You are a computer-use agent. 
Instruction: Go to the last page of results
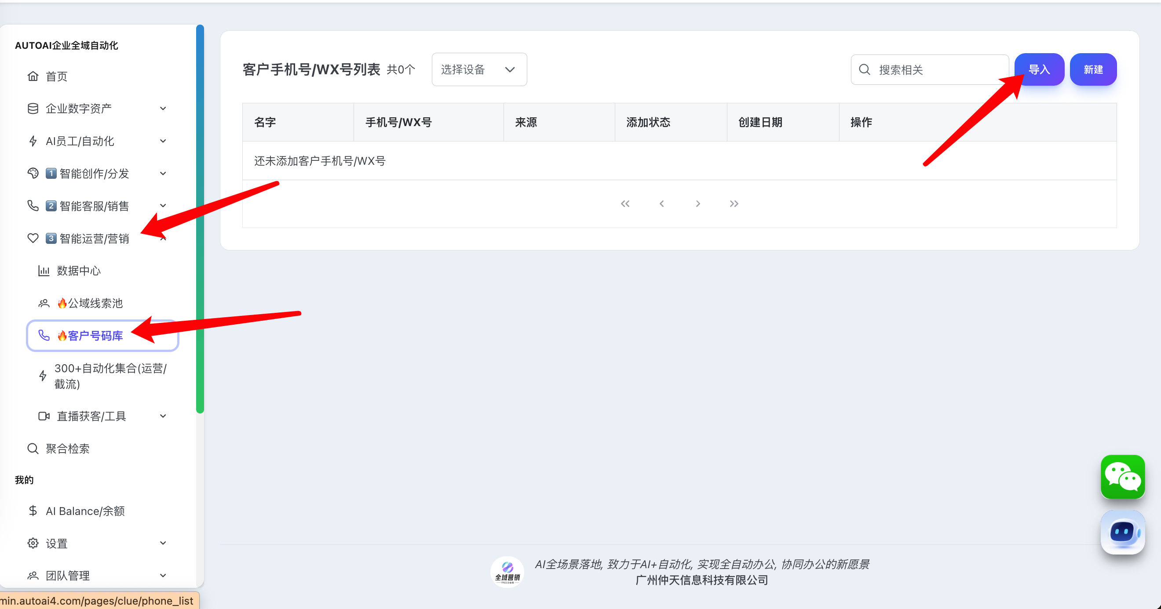(734, 203)
